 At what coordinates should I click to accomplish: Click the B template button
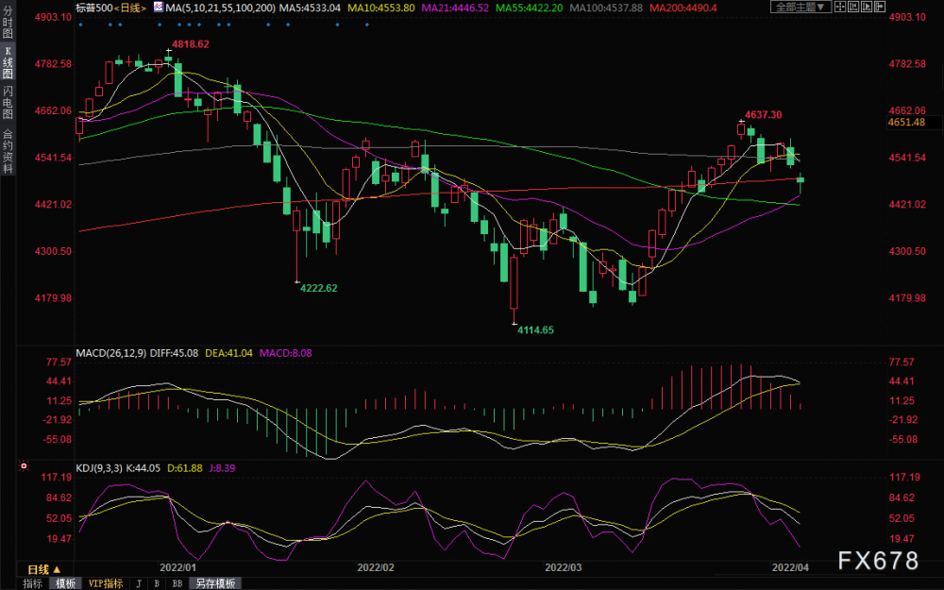click(157, 583)
